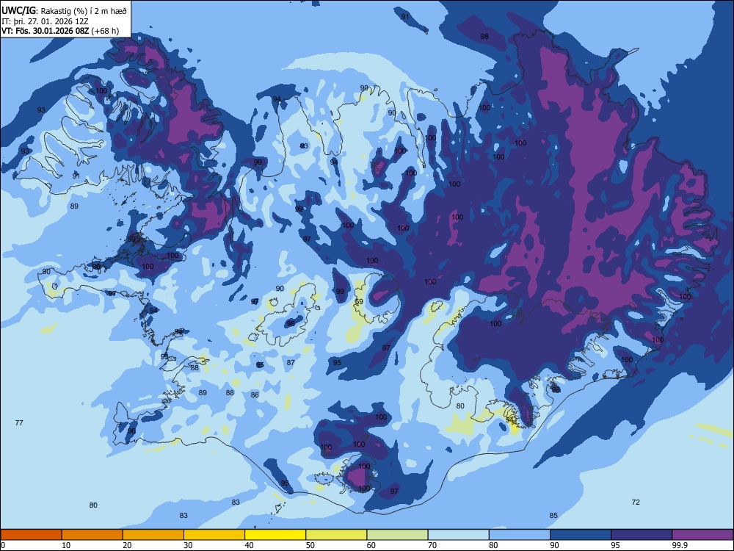This screenshot has height=551, width=734.
Task: Click the '59' humidity value on the map
Action: (359, 301)
